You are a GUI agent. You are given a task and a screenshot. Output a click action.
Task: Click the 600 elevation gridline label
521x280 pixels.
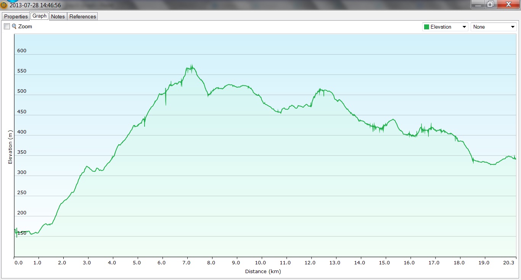(22, 51)
